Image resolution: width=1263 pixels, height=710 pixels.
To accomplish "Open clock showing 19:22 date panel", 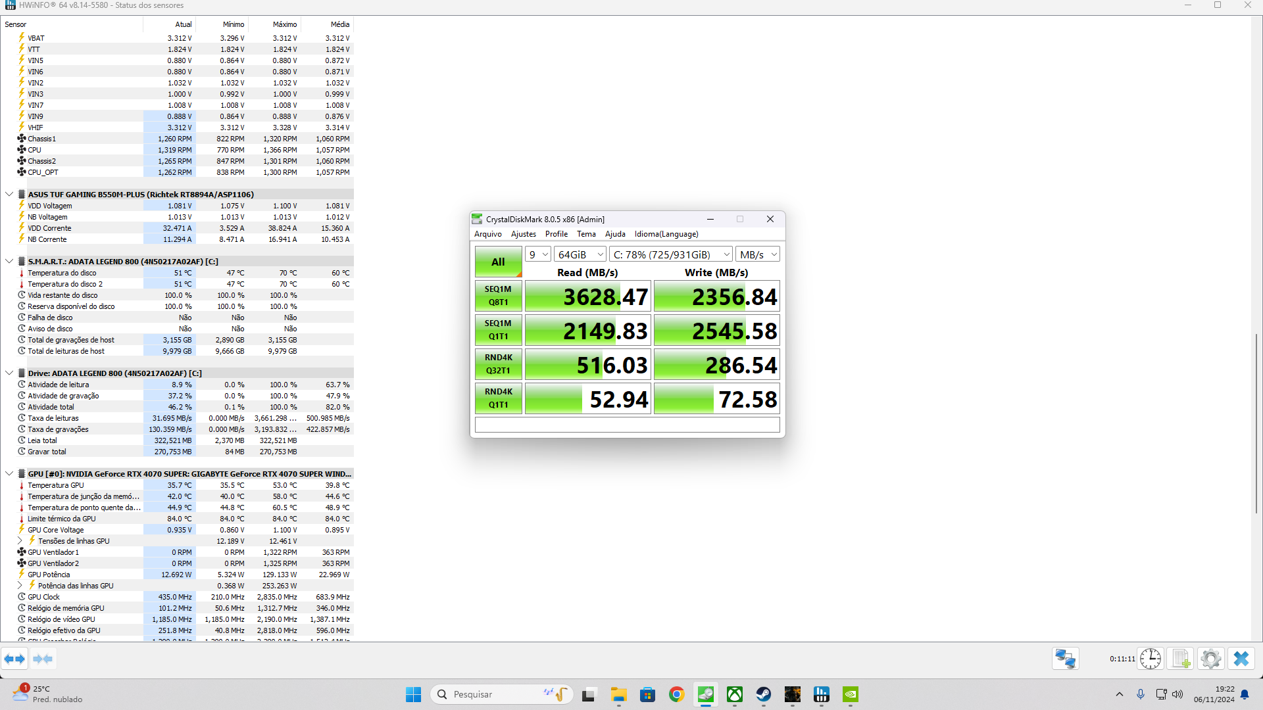I will point(1214,694).
